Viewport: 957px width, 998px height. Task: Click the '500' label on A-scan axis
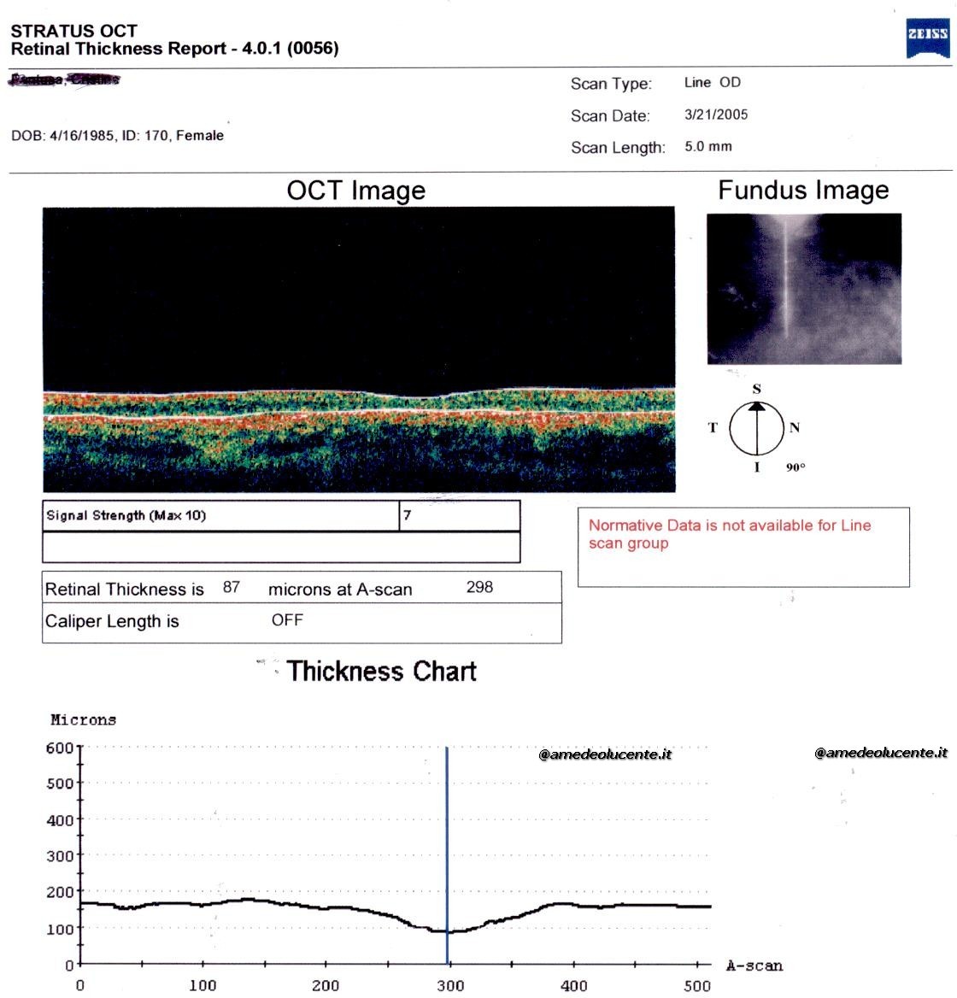(697, 986)
